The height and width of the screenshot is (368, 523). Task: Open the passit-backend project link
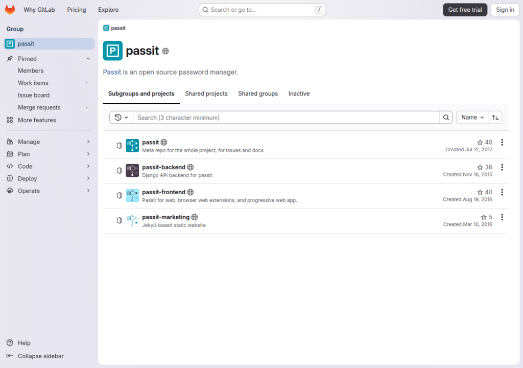click(x=163, y=167)
